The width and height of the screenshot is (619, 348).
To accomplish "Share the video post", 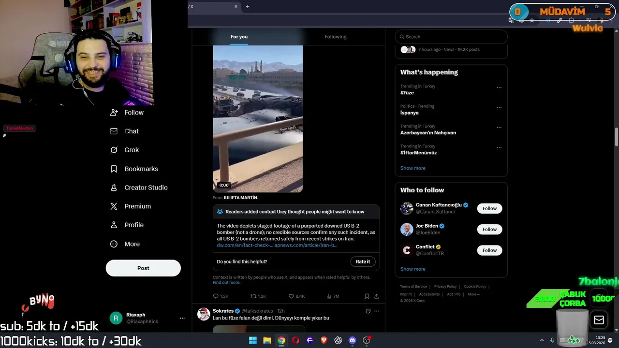I will point(377,296).
